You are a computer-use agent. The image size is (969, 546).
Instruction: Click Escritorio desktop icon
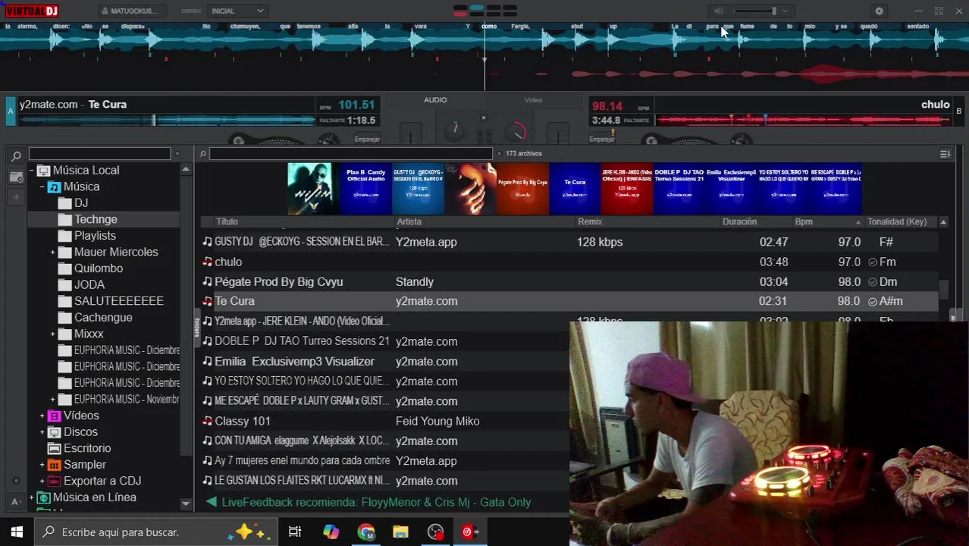[54, 448]
